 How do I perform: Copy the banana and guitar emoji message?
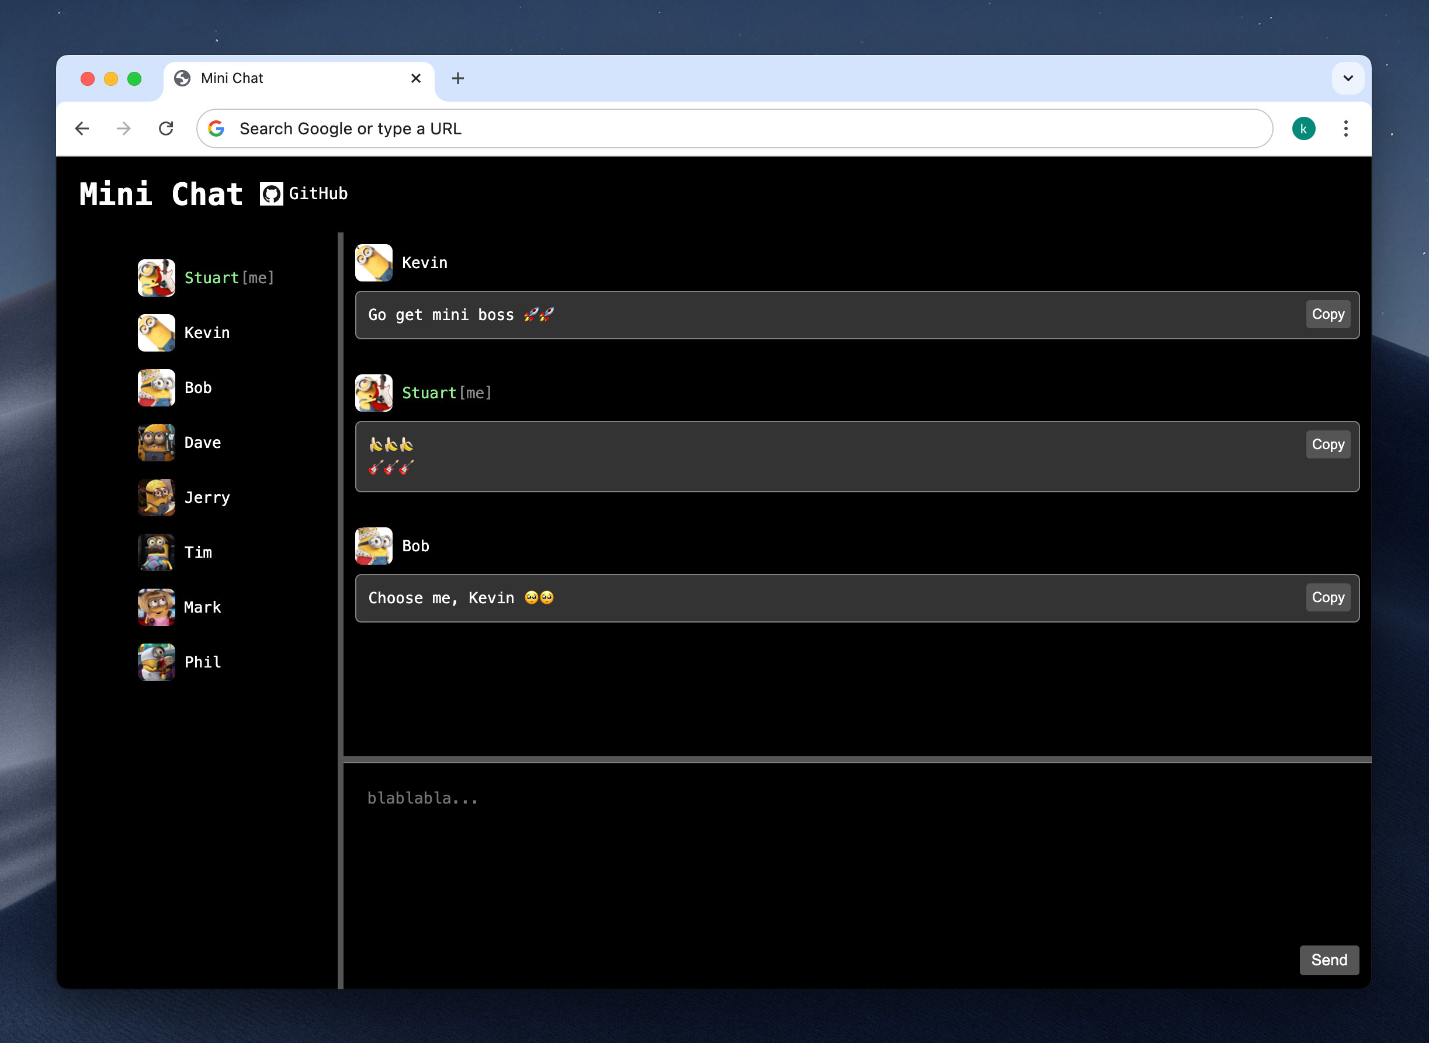click(1328, 444)
